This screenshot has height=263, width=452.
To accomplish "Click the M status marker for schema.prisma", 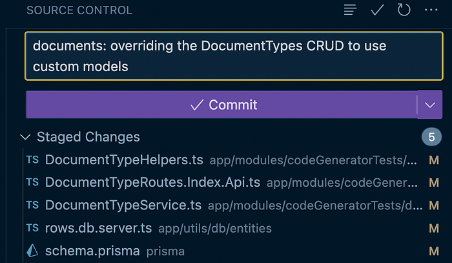I will point(434,250).
